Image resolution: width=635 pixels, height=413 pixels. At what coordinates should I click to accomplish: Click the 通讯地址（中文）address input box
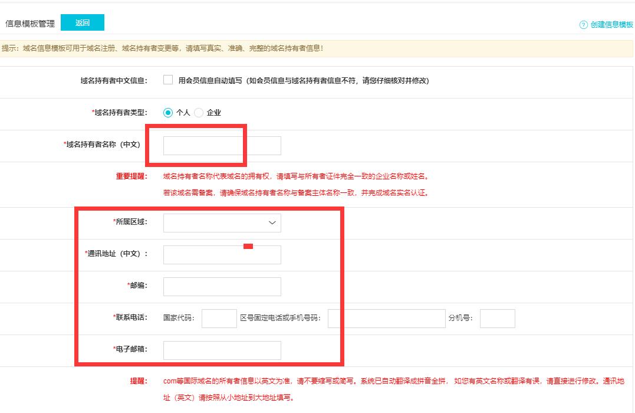point(221,254)
